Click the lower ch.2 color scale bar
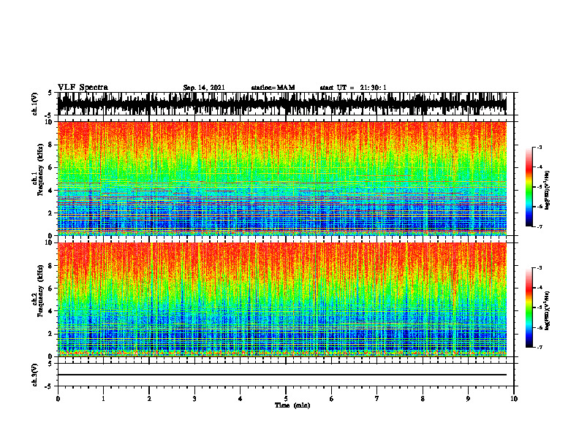The width and height of the screenshot is (579, 447). (529, 307)
